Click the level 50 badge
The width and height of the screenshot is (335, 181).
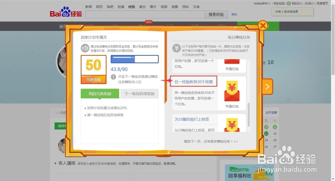point(93,69)
